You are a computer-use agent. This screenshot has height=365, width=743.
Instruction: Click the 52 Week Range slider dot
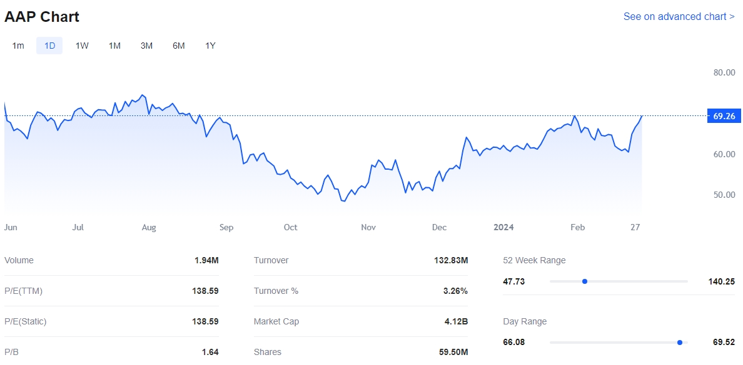tap(585, 281)
